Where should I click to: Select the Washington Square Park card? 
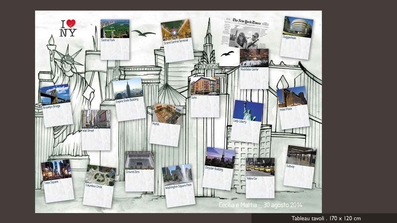point(179,186)
